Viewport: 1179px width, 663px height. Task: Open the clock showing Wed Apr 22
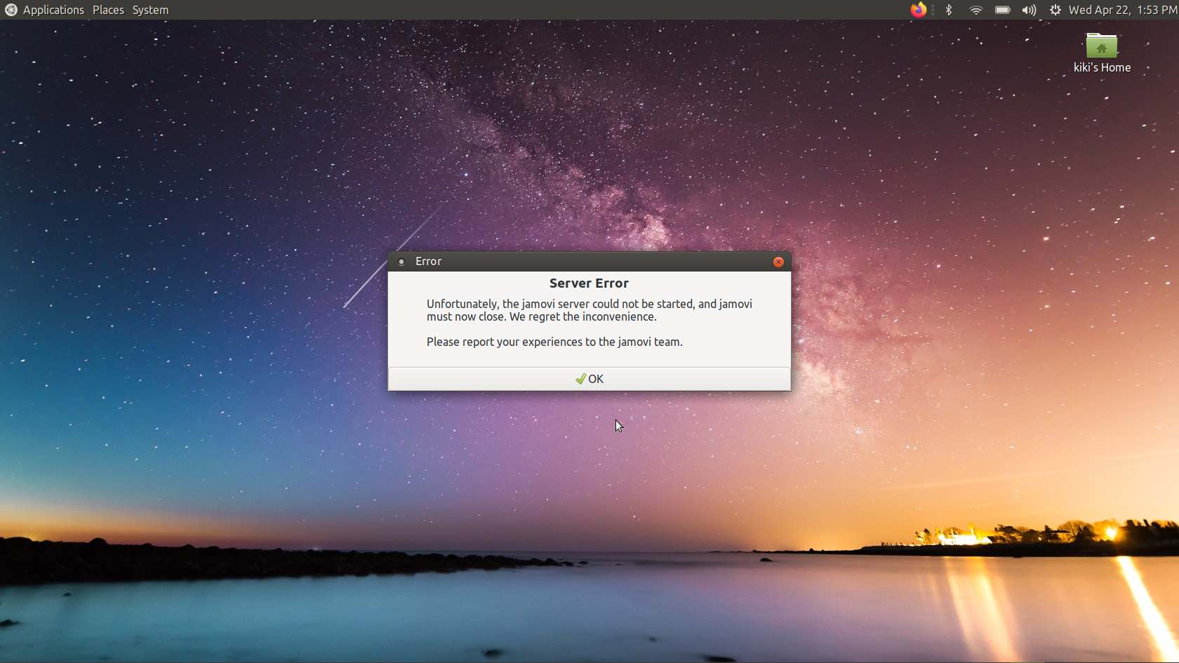1123,10
